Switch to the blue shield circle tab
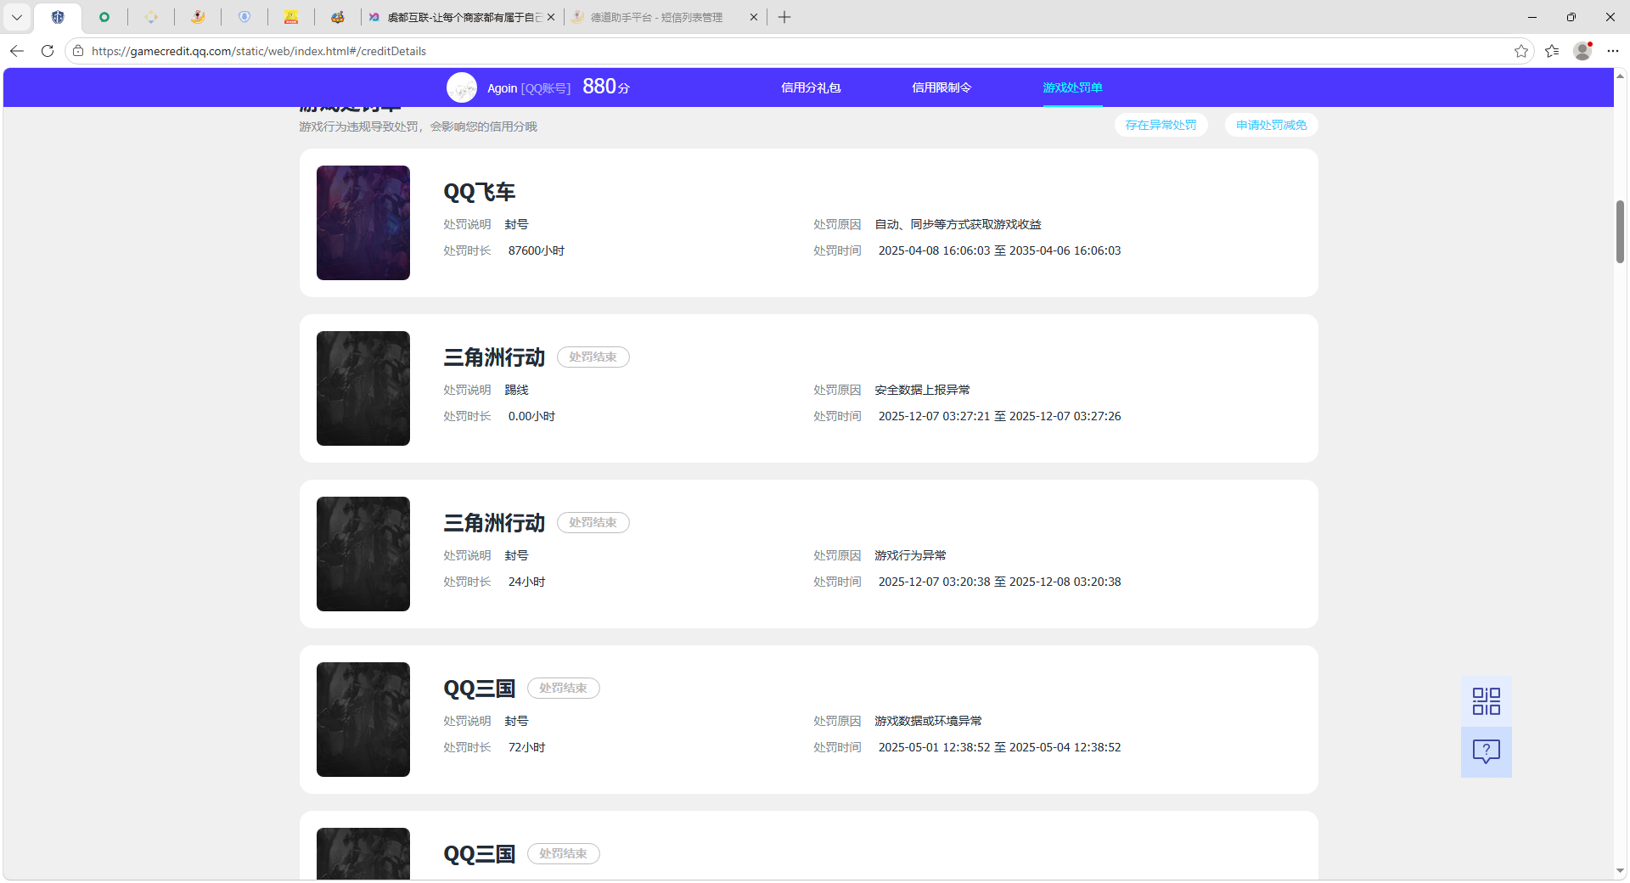 click(244, 17)
